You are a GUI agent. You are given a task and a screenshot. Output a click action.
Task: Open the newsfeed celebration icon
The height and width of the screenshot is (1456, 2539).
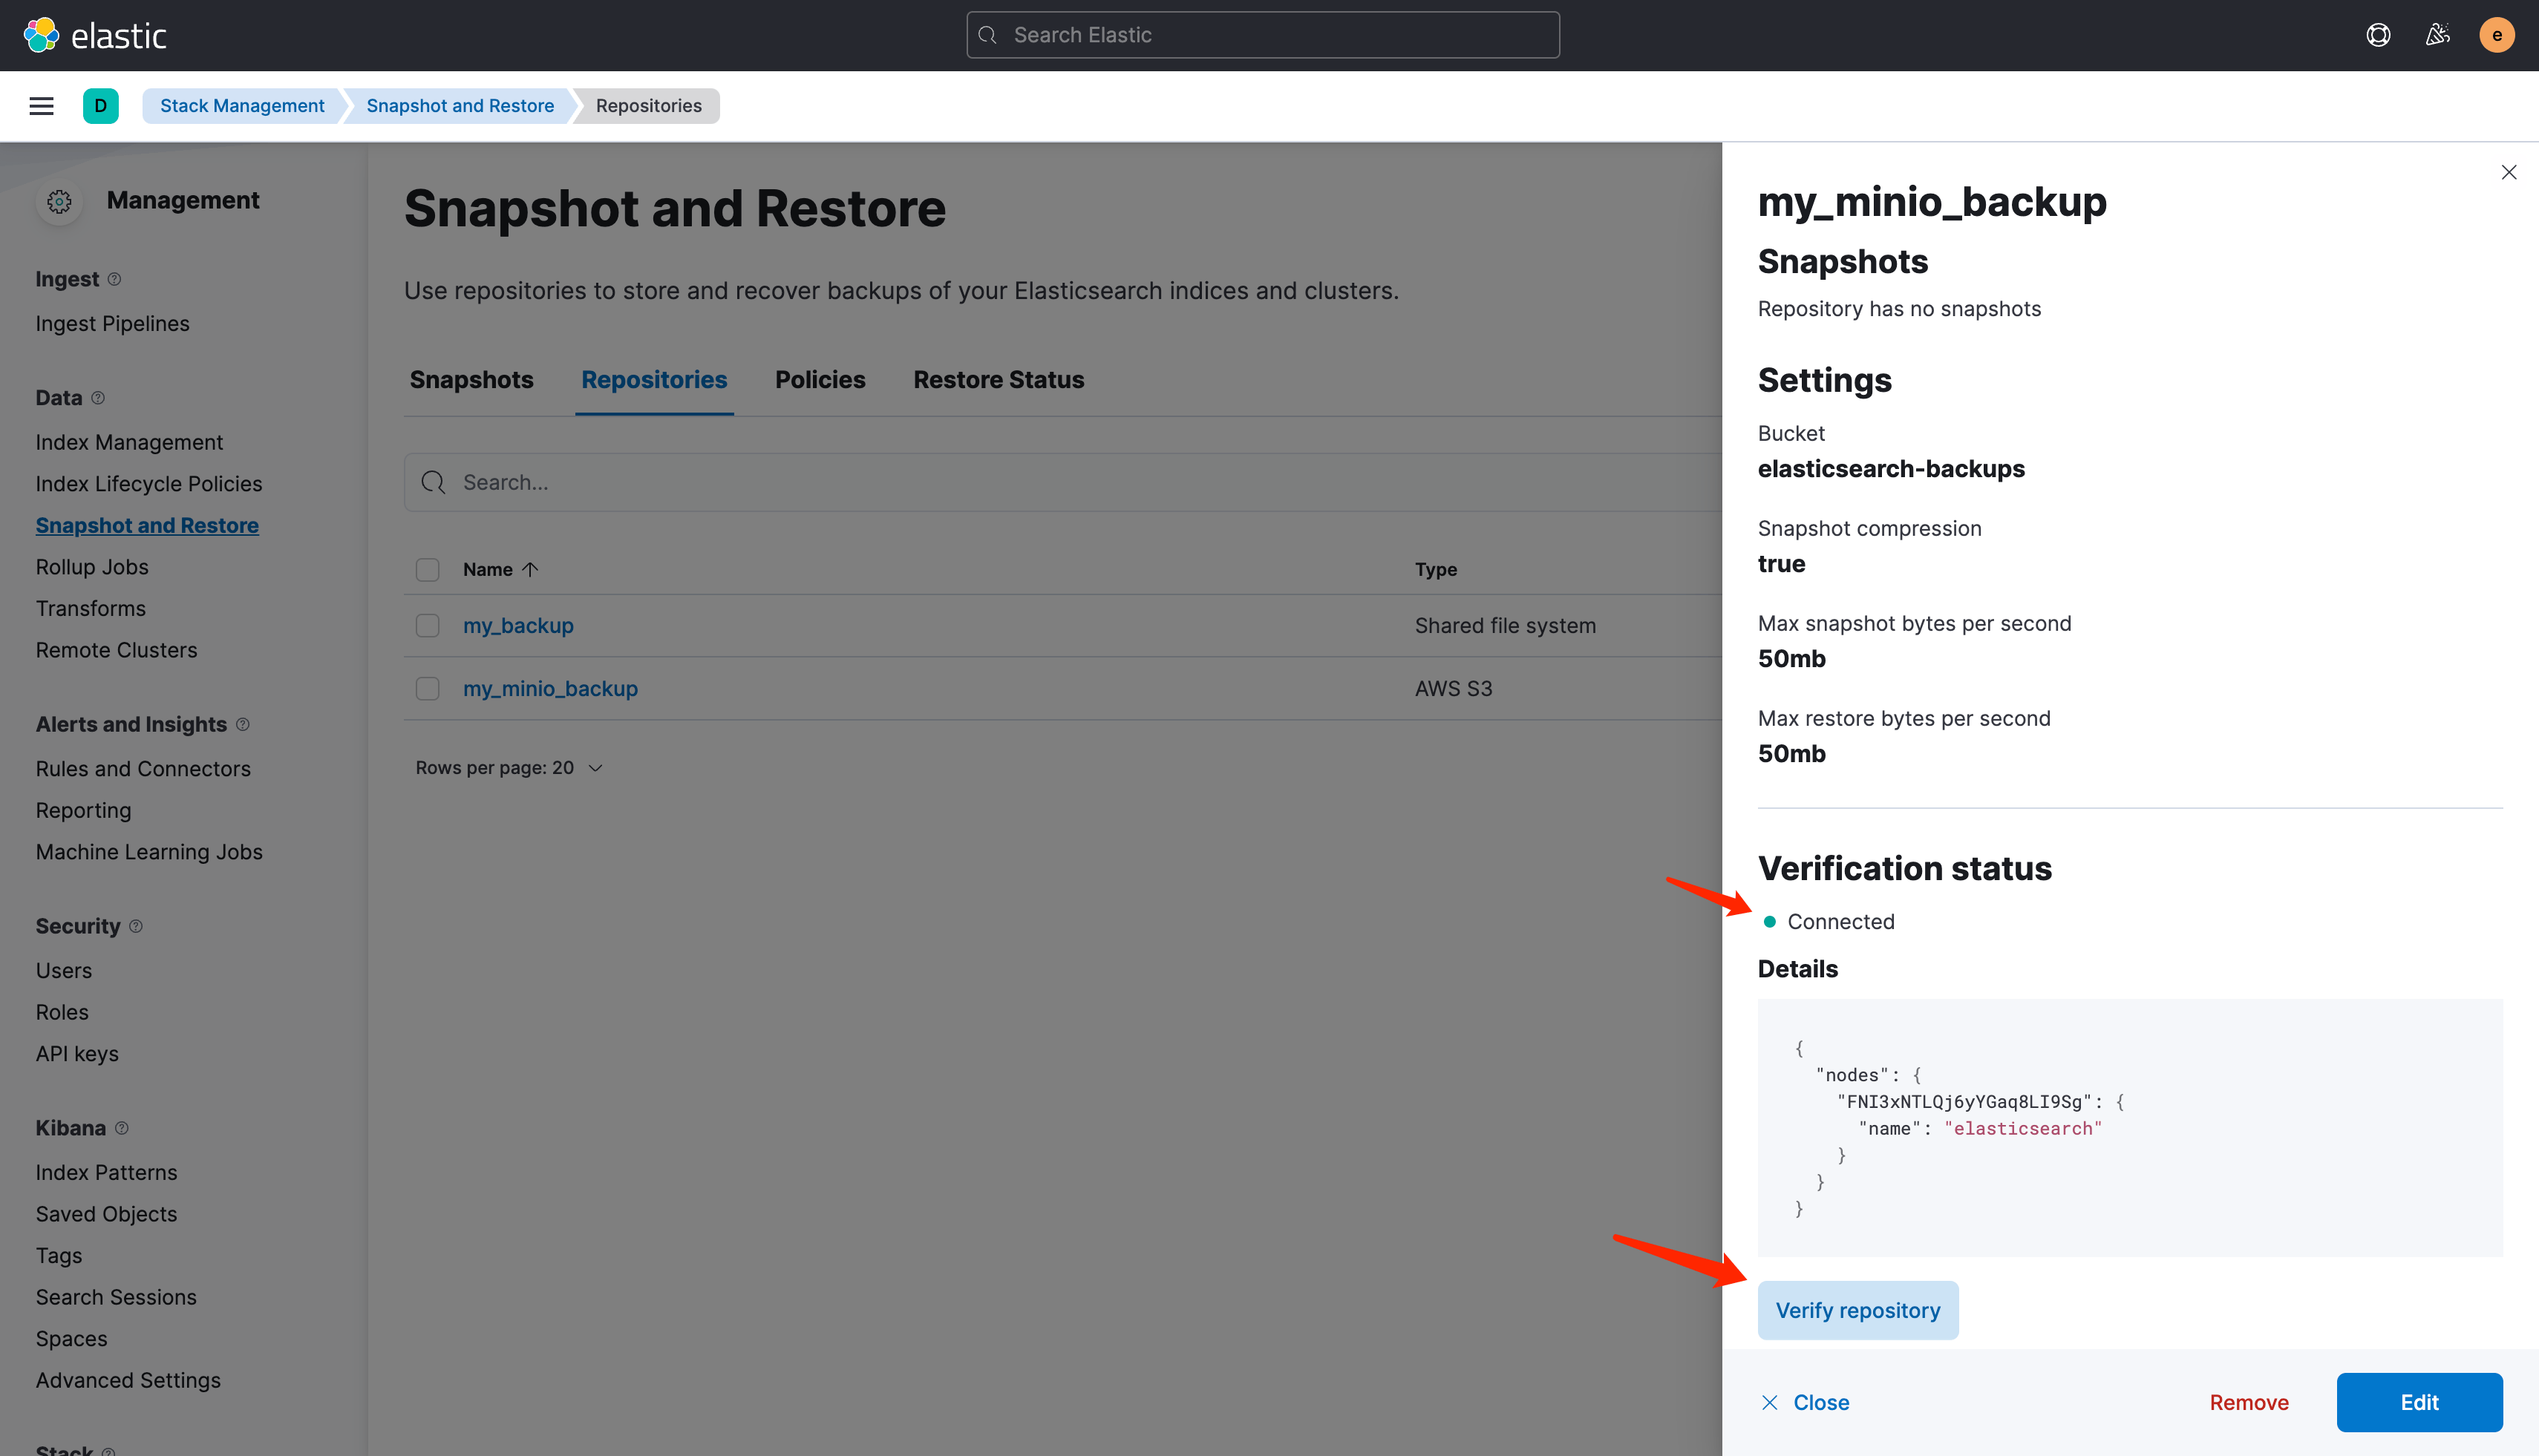pos(2437,35)
